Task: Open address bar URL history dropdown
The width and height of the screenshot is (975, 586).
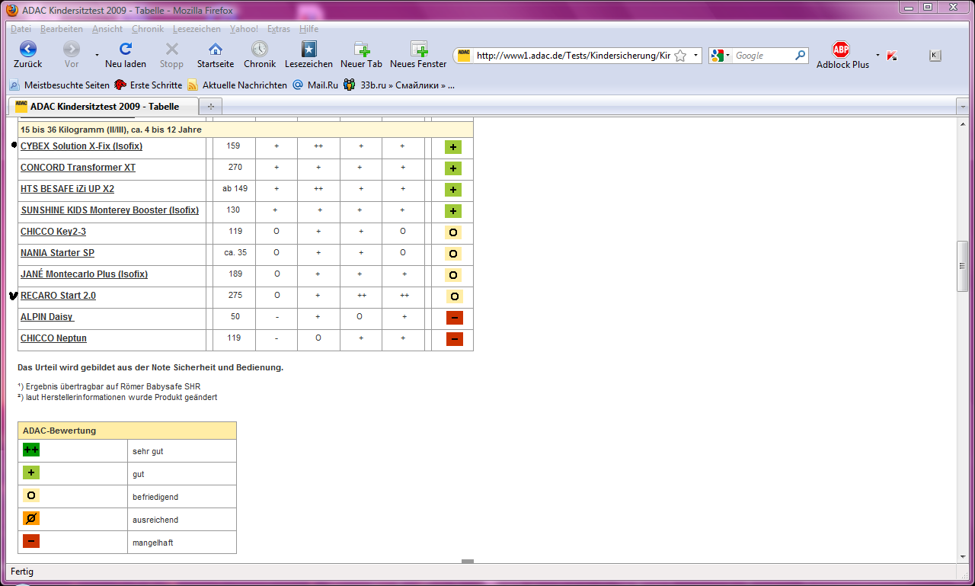Action: pyautogui.click(x=695, y=56)
